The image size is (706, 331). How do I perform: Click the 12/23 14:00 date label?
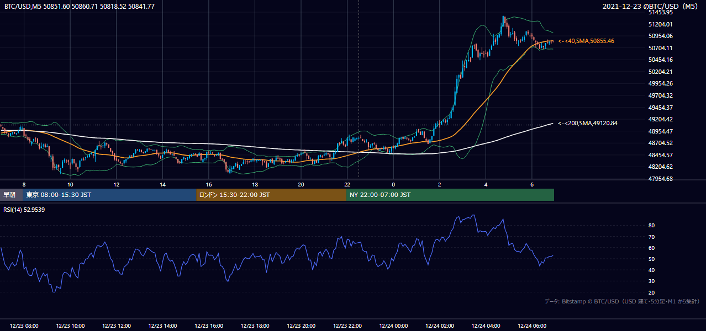coord(162,326)
